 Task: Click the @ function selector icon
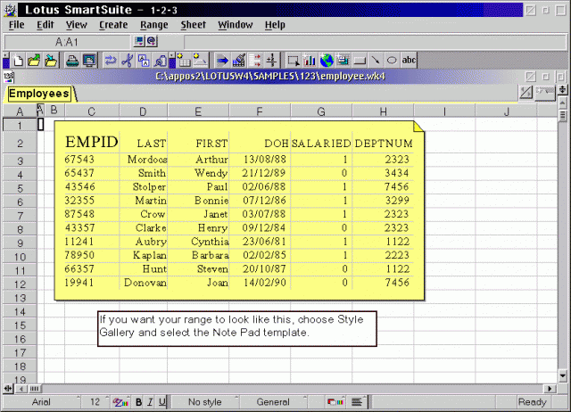pyautogui.click(x=152, y=42)
